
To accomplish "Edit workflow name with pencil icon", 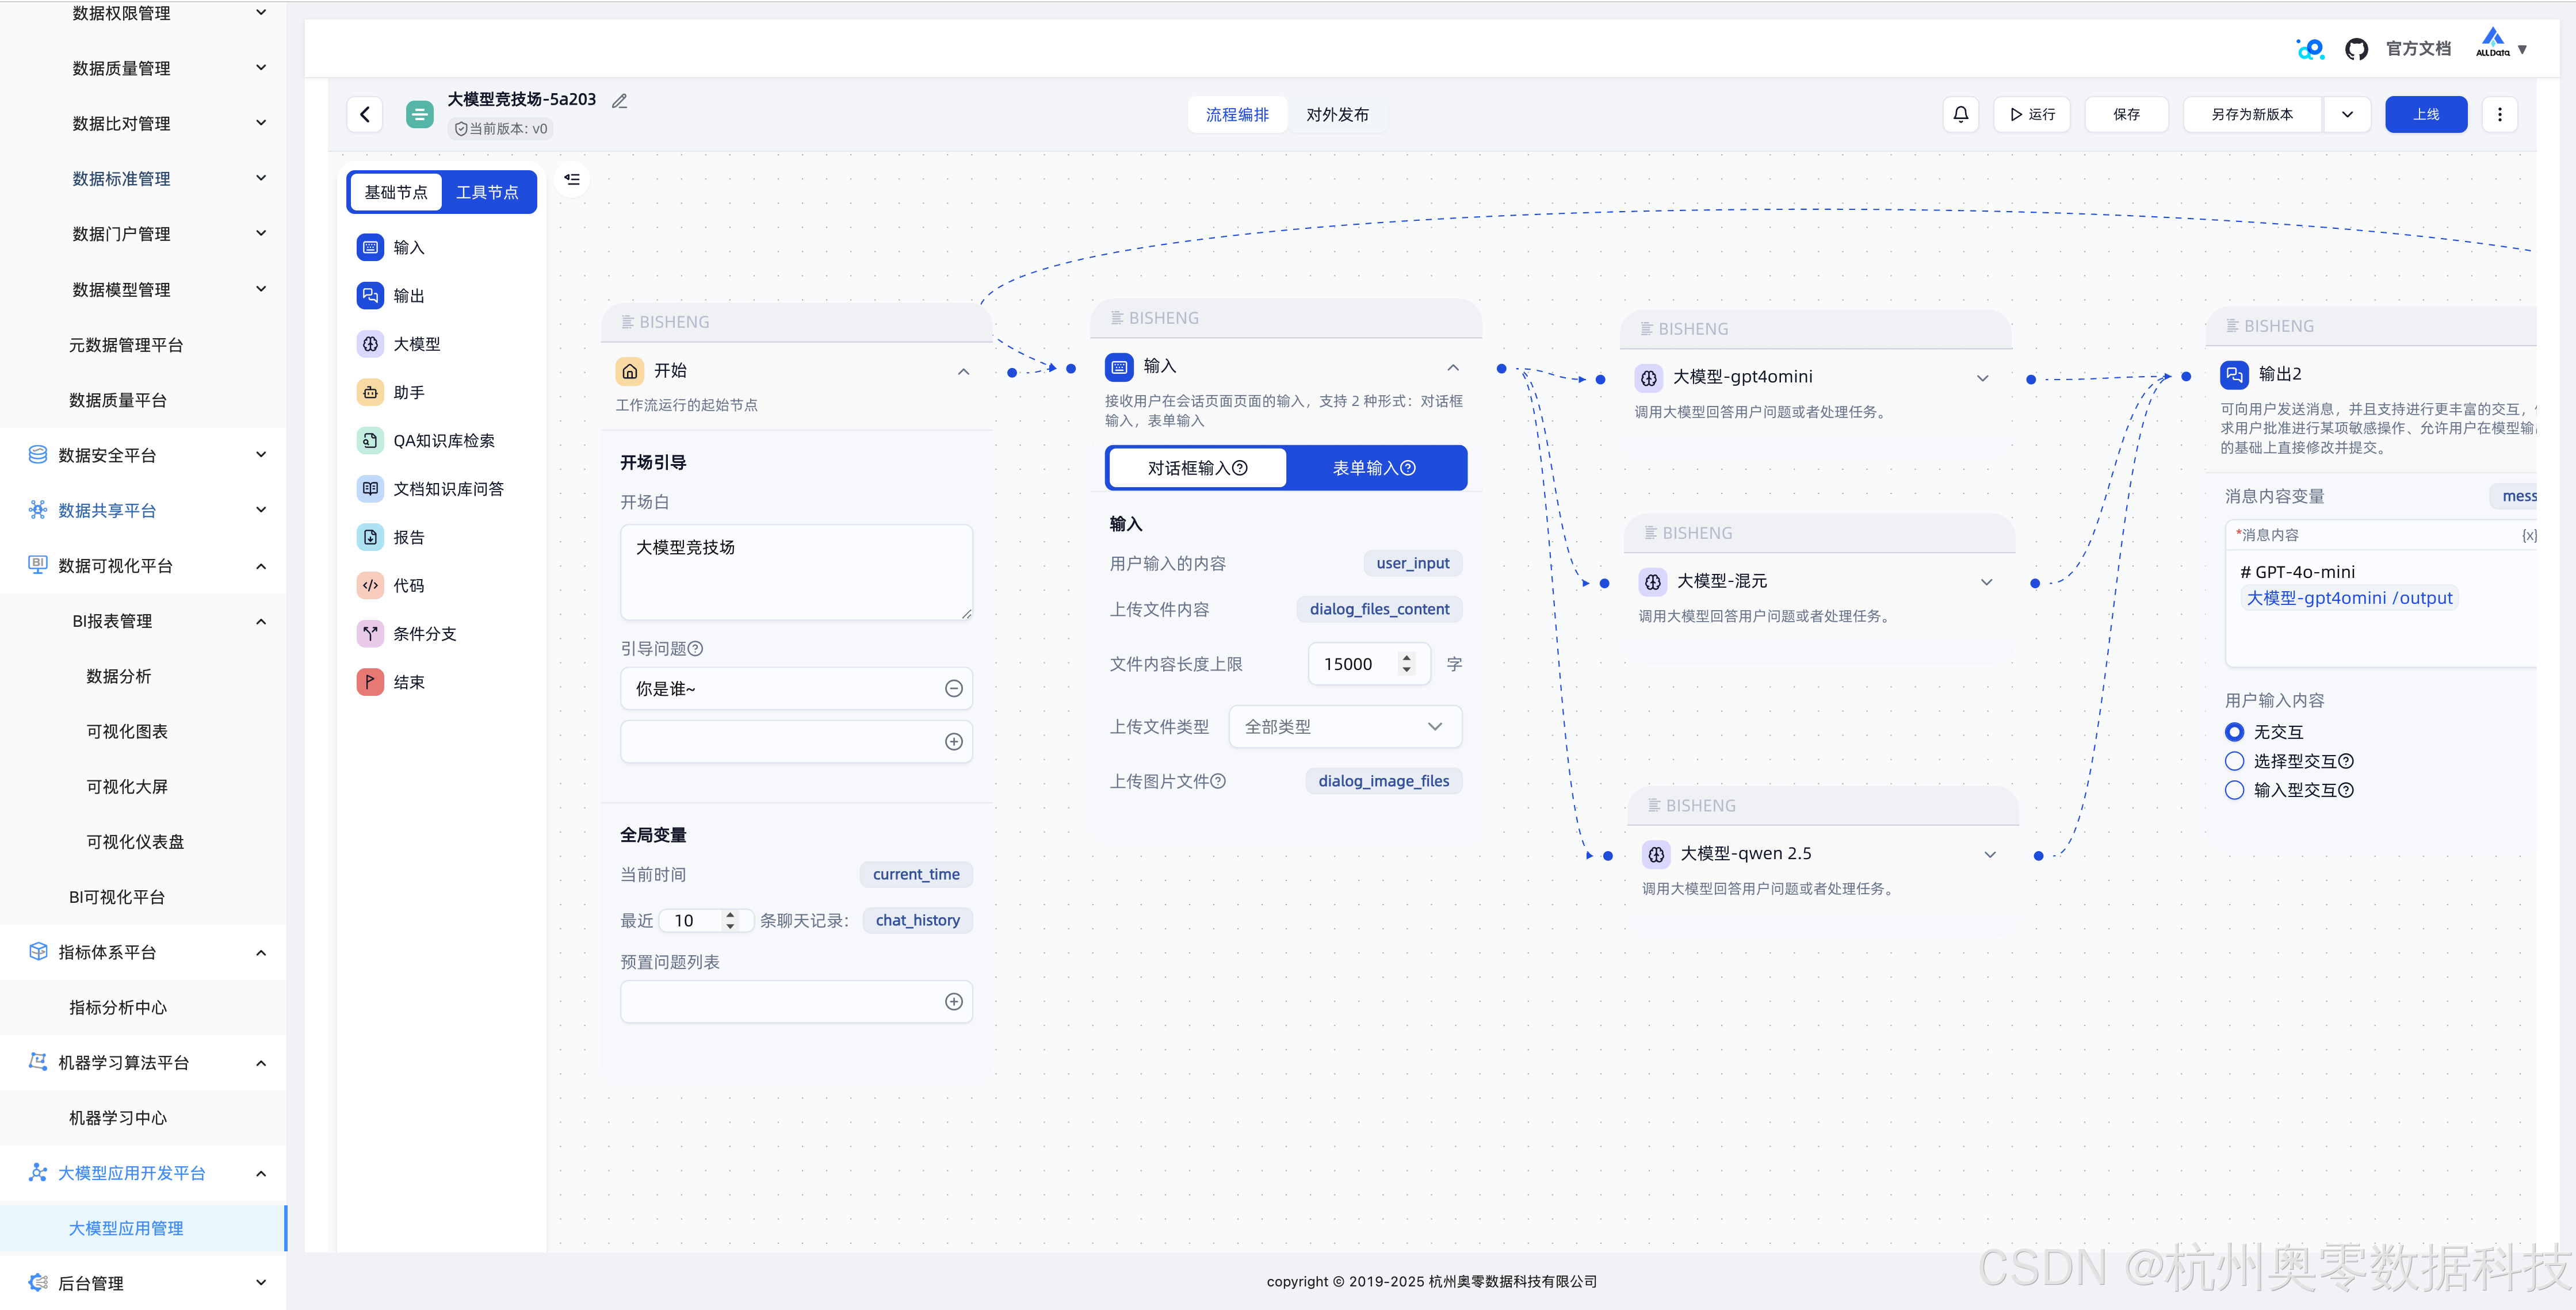I will 620,100.
